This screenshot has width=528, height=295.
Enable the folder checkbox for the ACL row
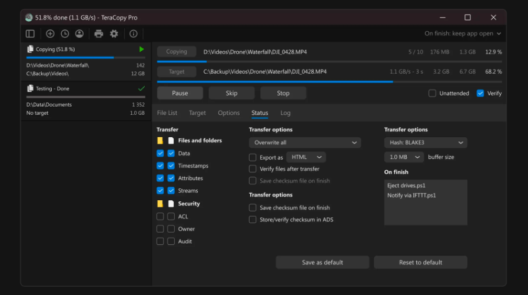point(160,217)
